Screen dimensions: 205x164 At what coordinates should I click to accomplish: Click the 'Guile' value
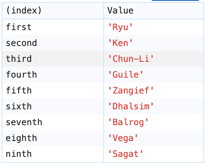point(126,75)
